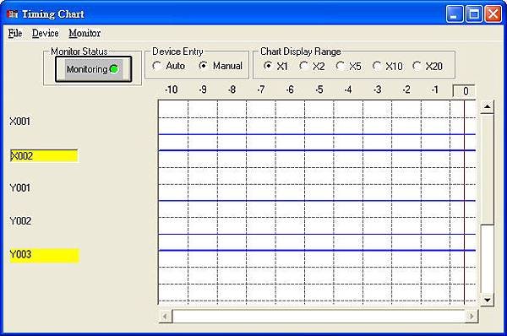Select X1 chart display range
Image resolution: width=507 pixels, height=336 pixels.
(275, 66)
